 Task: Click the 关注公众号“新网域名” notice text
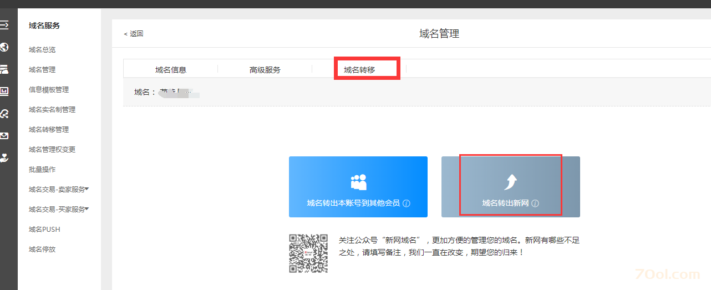[459, 246]
